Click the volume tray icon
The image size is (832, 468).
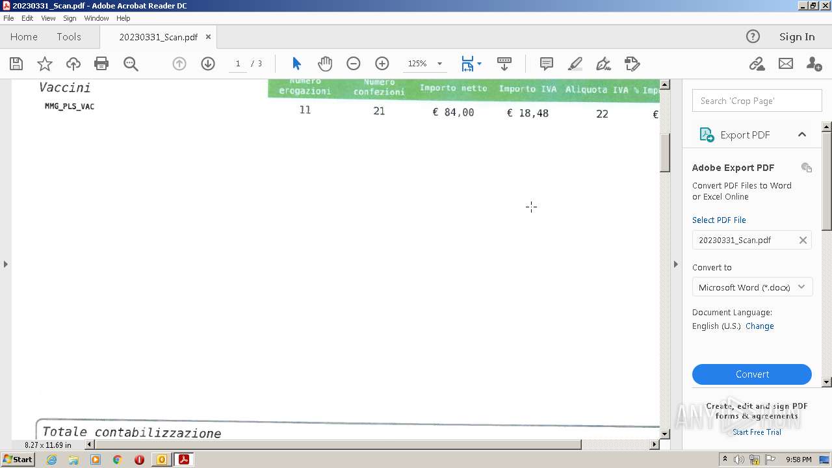click(739, 460)
